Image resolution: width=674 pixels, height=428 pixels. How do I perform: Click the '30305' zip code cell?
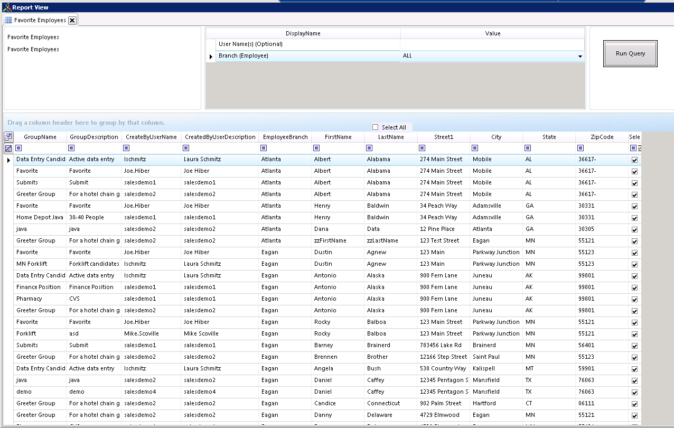602,229
